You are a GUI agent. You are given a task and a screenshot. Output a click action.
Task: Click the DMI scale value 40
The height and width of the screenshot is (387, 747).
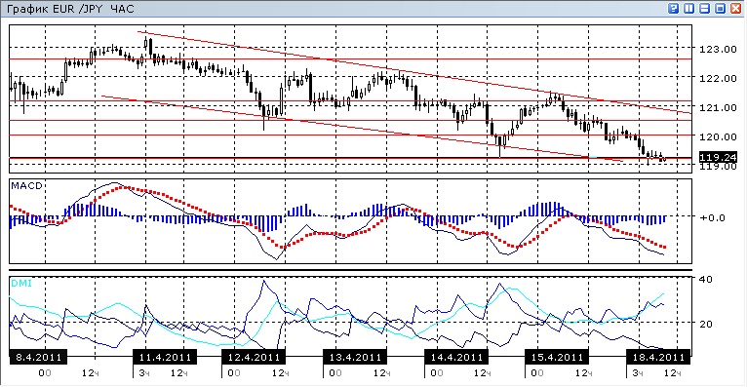pyautogui.click(x=705, y=280)
